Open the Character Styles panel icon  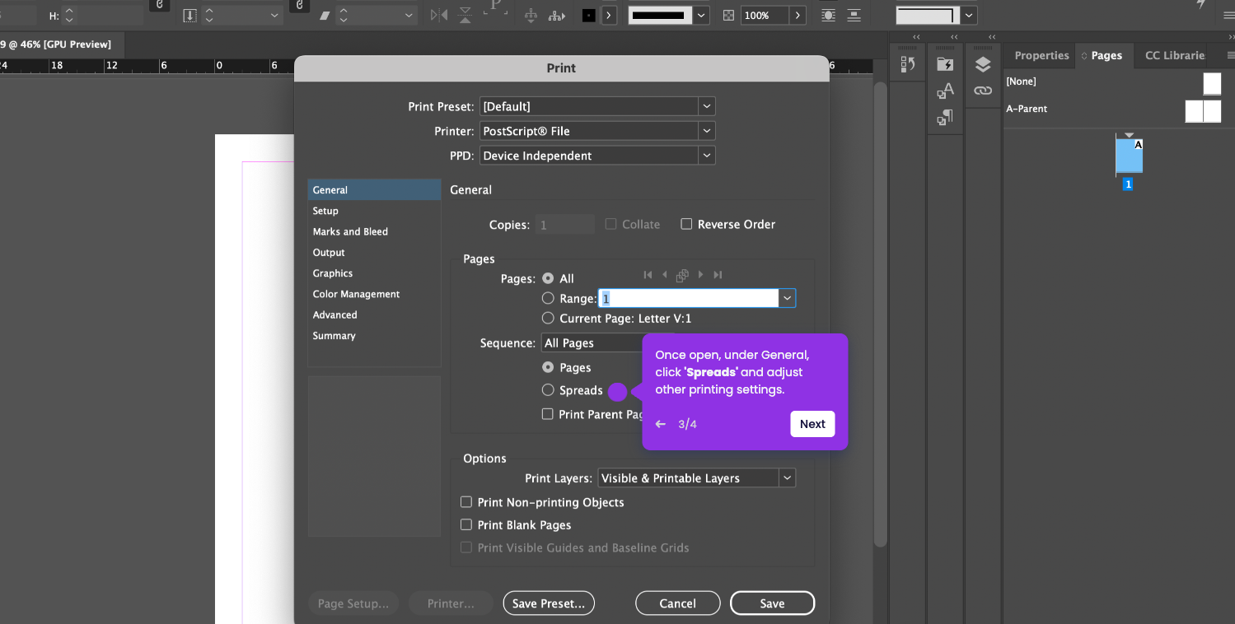tap(945, 91)
